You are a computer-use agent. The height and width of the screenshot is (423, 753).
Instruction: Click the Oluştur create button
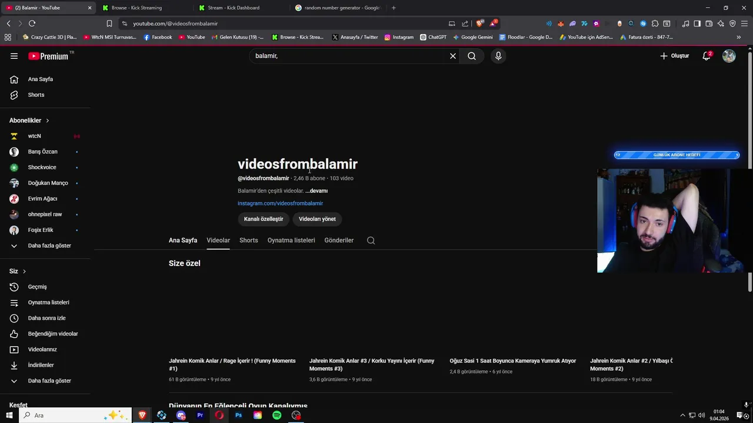674,56
